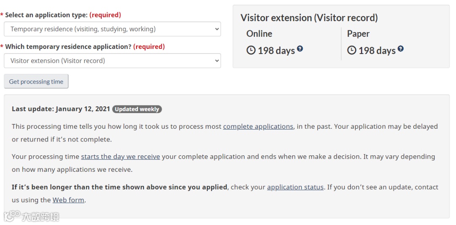456x225 pixels.
Task: Click the 'Which temporary residence application?' label
Action: tap(68, 47)
